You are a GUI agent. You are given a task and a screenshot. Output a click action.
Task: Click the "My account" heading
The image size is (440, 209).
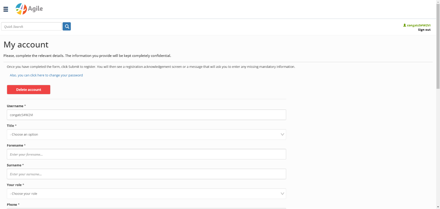26,44
